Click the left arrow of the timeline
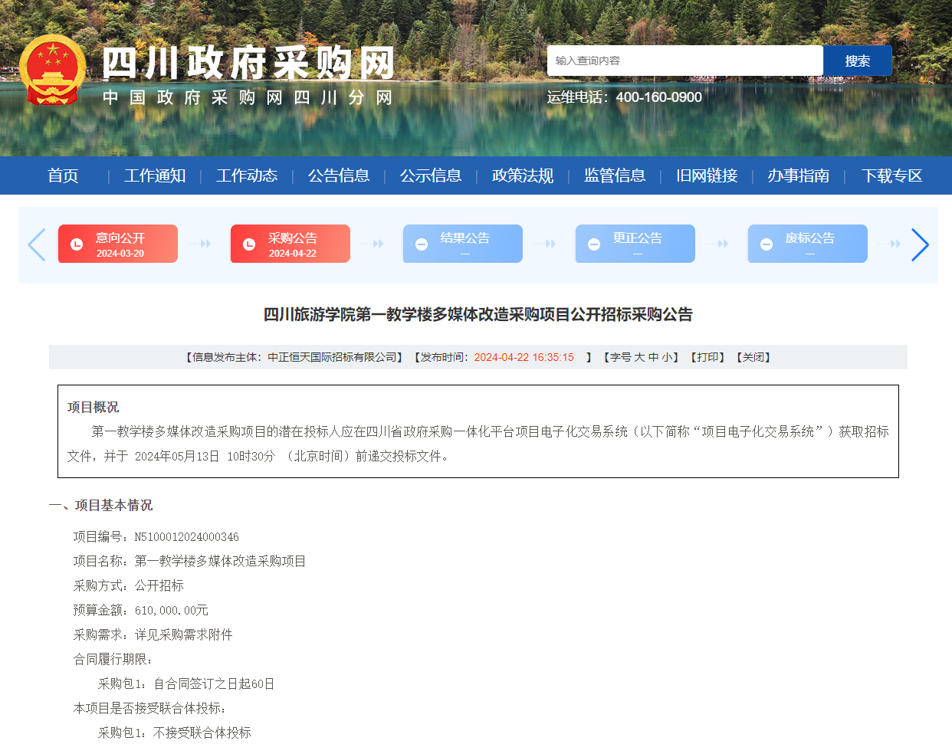952x744 pixels. pos(37,244)
